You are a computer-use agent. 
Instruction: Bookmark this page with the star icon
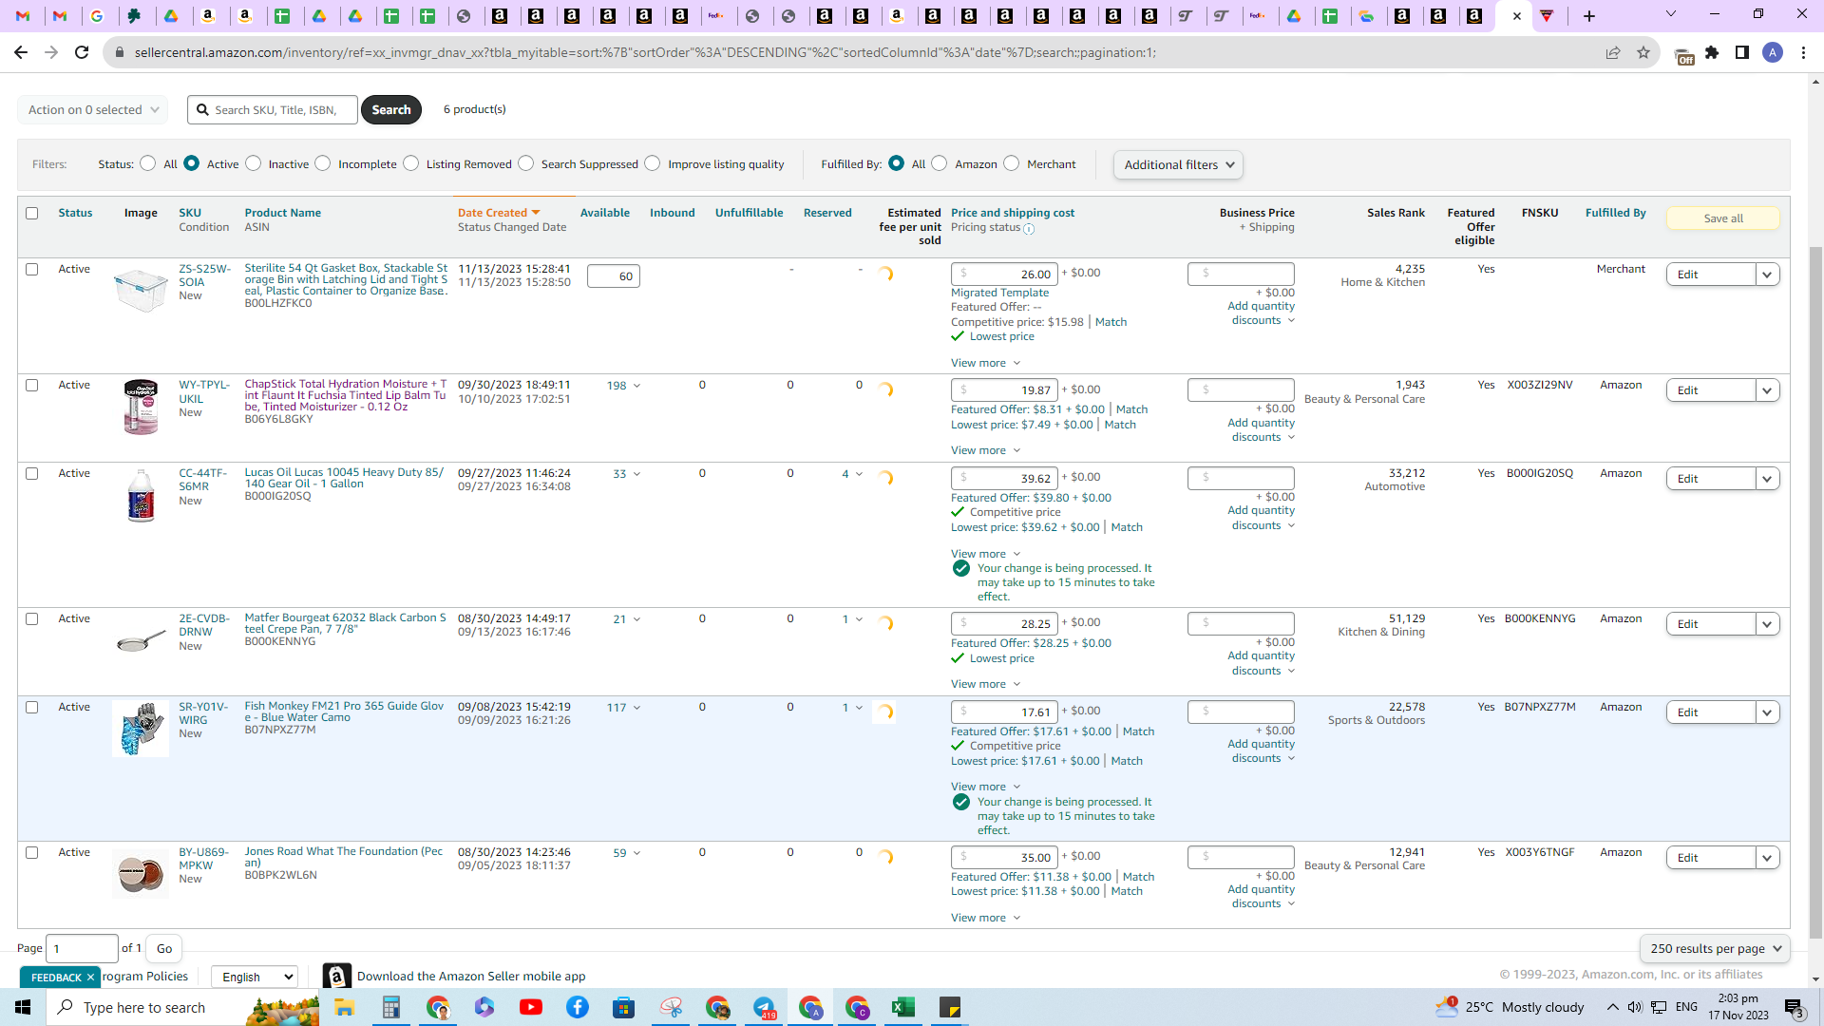pos(1643,52)
